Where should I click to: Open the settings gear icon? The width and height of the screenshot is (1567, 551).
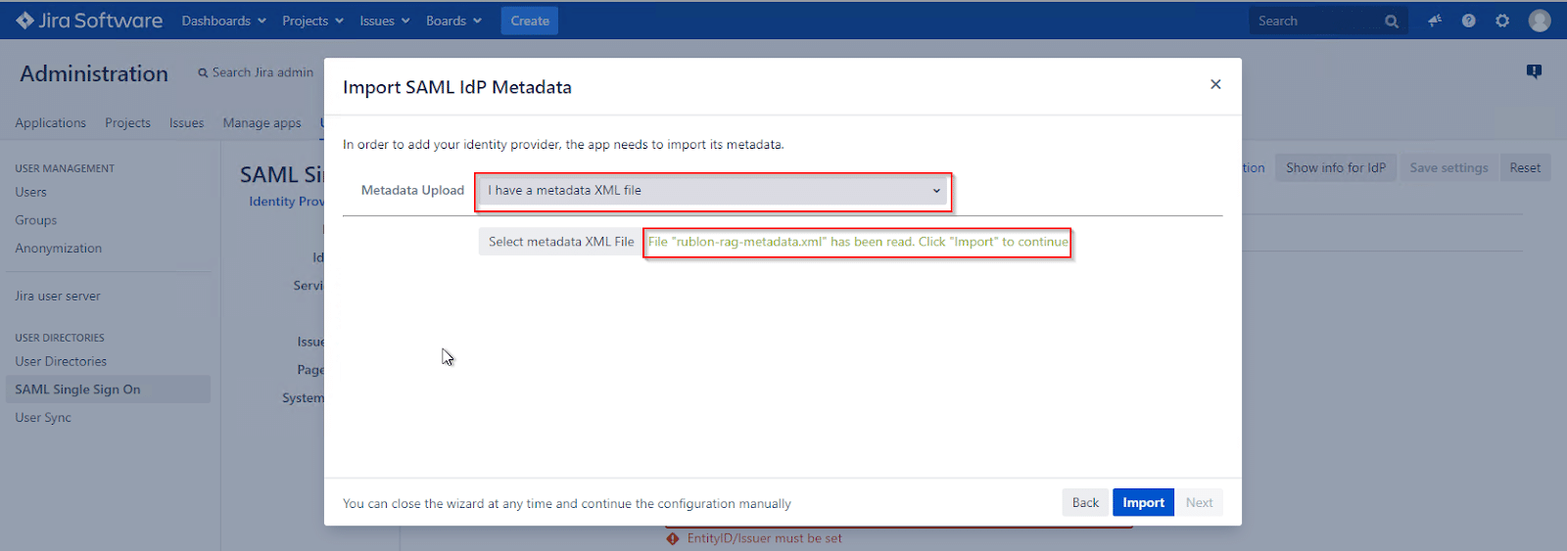(1502, 21)
